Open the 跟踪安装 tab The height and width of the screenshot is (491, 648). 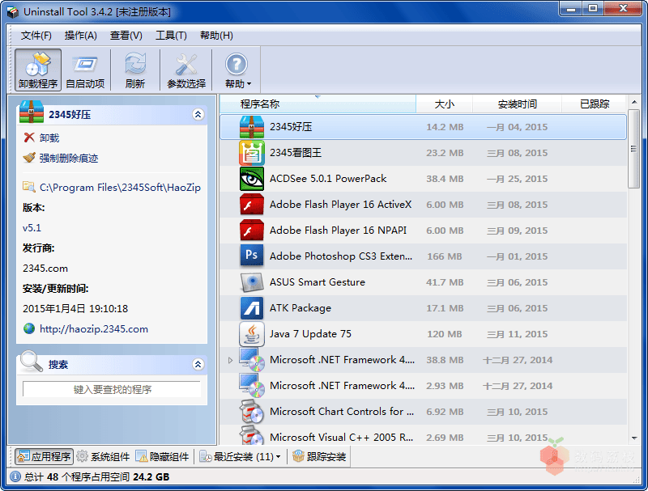pos(319,456)
